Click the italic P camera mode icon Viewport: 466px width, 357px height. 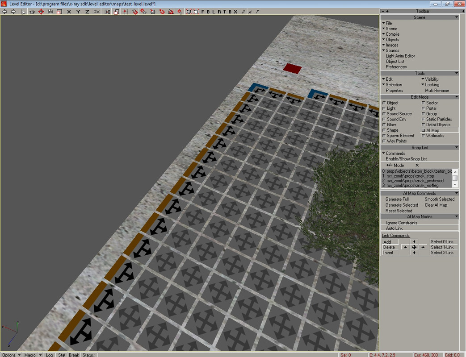243,12
